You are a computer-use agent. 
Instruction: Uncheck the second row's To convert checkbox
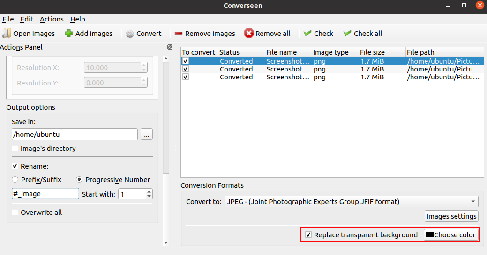click(186, 69)
